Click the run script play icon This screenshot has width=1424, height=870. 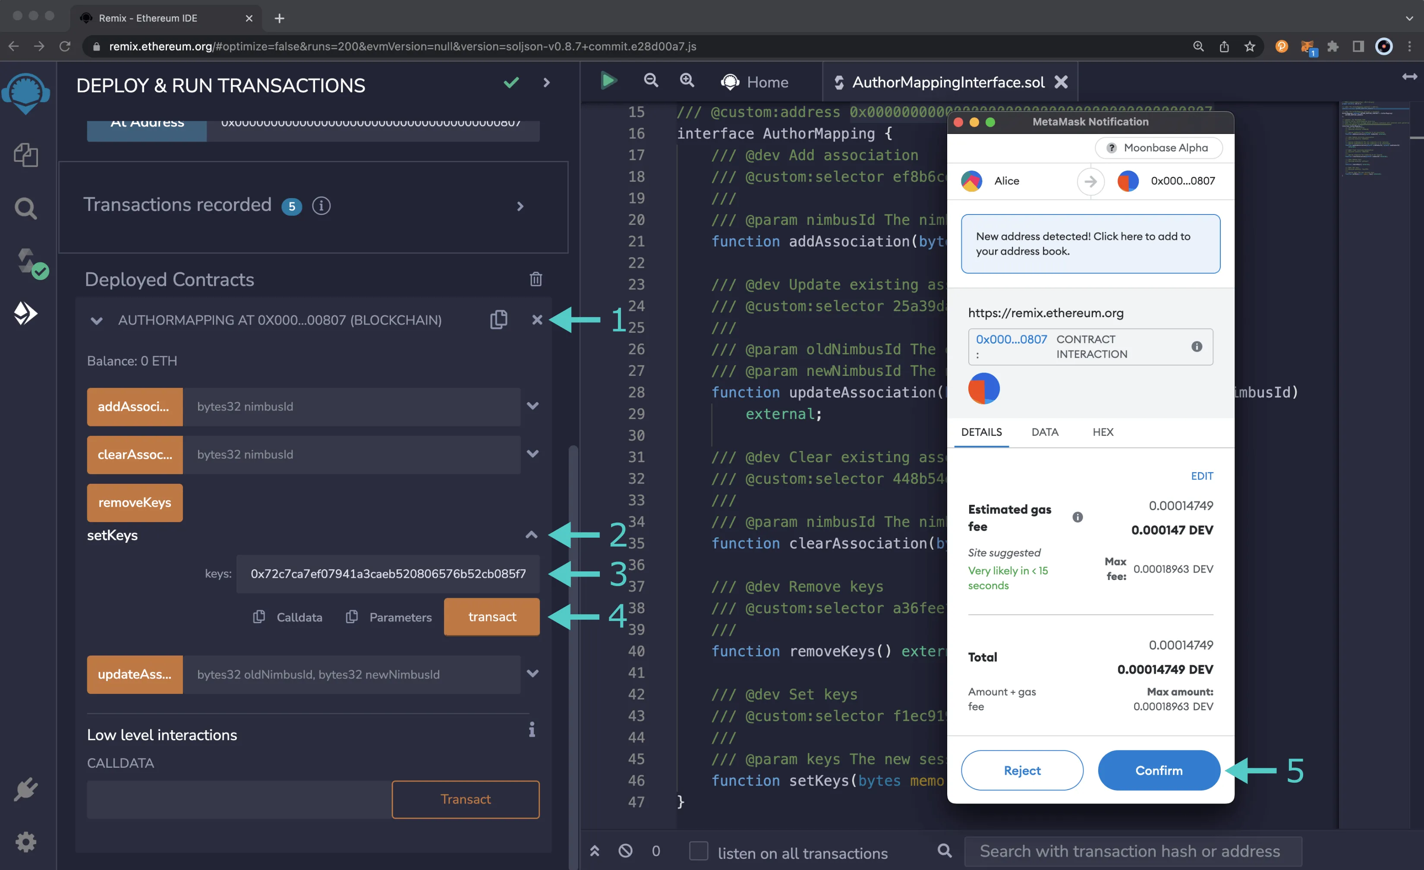pyautogui.click(x=608, y=81)
